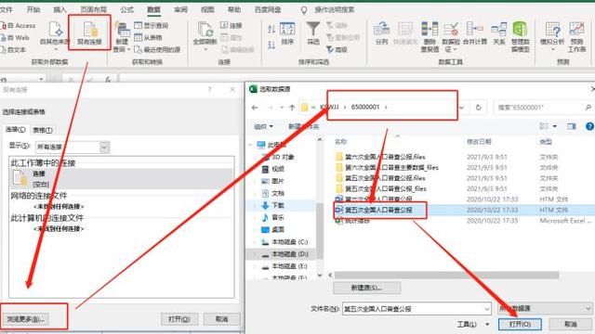Select 本地磁盘 (D:) in the navigation pane

click(290, 254)
